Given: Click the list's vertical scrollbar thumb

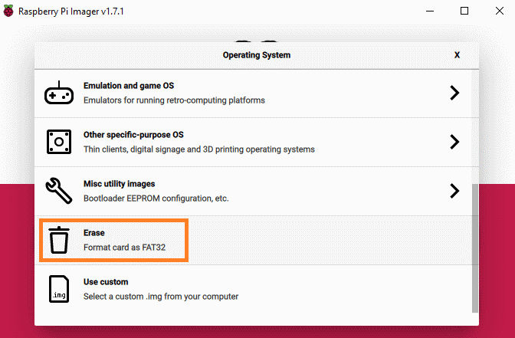Looking at the screenshot, I should [475, 248].
